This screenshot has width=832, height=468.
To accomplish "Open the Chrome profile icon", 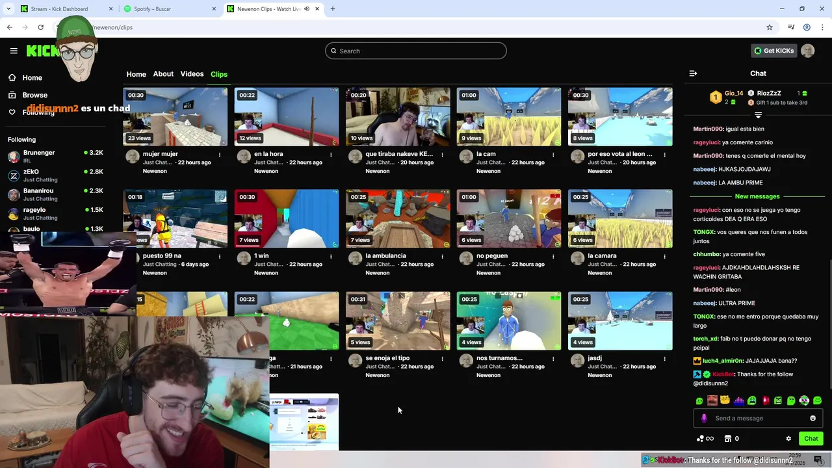I will pyautogui.click(x=807, y=27).
